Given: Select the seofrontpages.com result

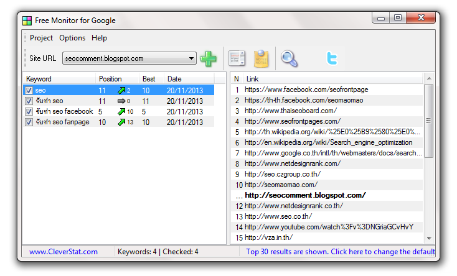Looking at the screenshot, I should (x=293, y=121).
